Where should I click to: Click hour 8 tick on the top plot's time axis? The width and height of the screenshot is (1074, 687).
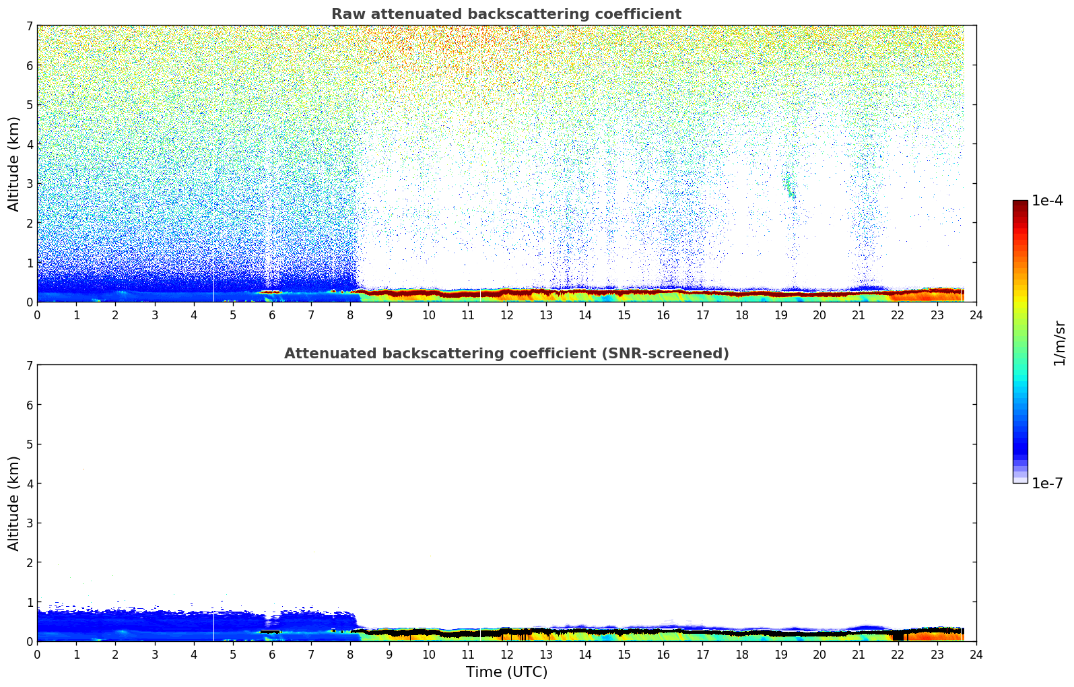[350, 315]
